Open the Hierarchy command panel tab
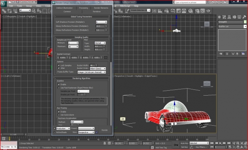The image size is (248, 150). [229, 17]
